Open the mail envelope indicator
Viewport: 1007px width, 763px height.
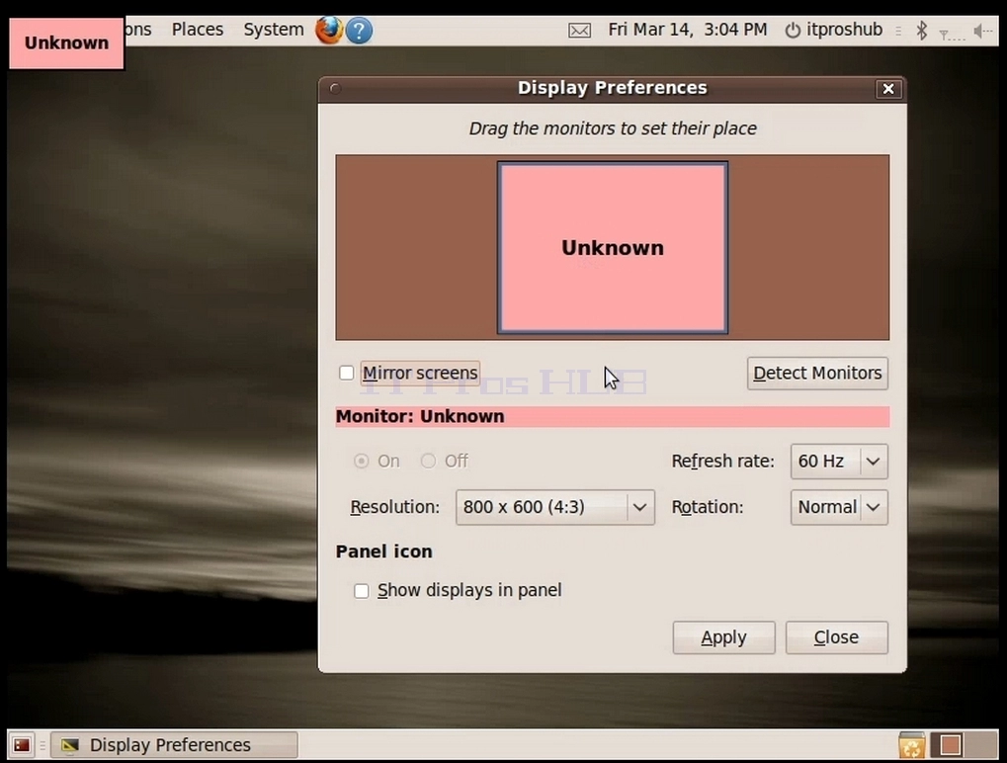pos(579,31)
